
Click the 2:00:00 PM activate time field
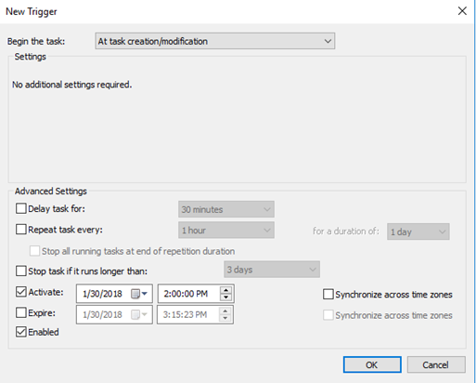coord(189,294)
